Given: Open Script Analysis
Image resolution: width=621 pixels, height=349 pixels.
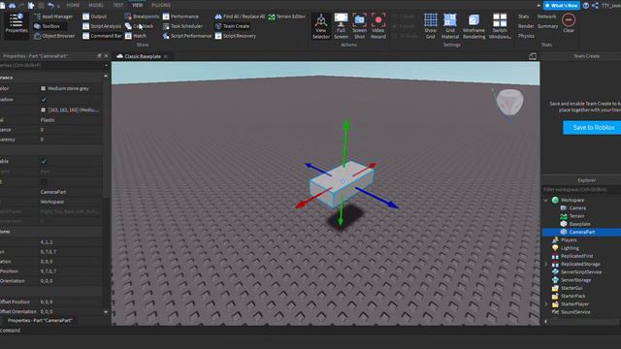Looking at the screenshot, I should (102, 26).
